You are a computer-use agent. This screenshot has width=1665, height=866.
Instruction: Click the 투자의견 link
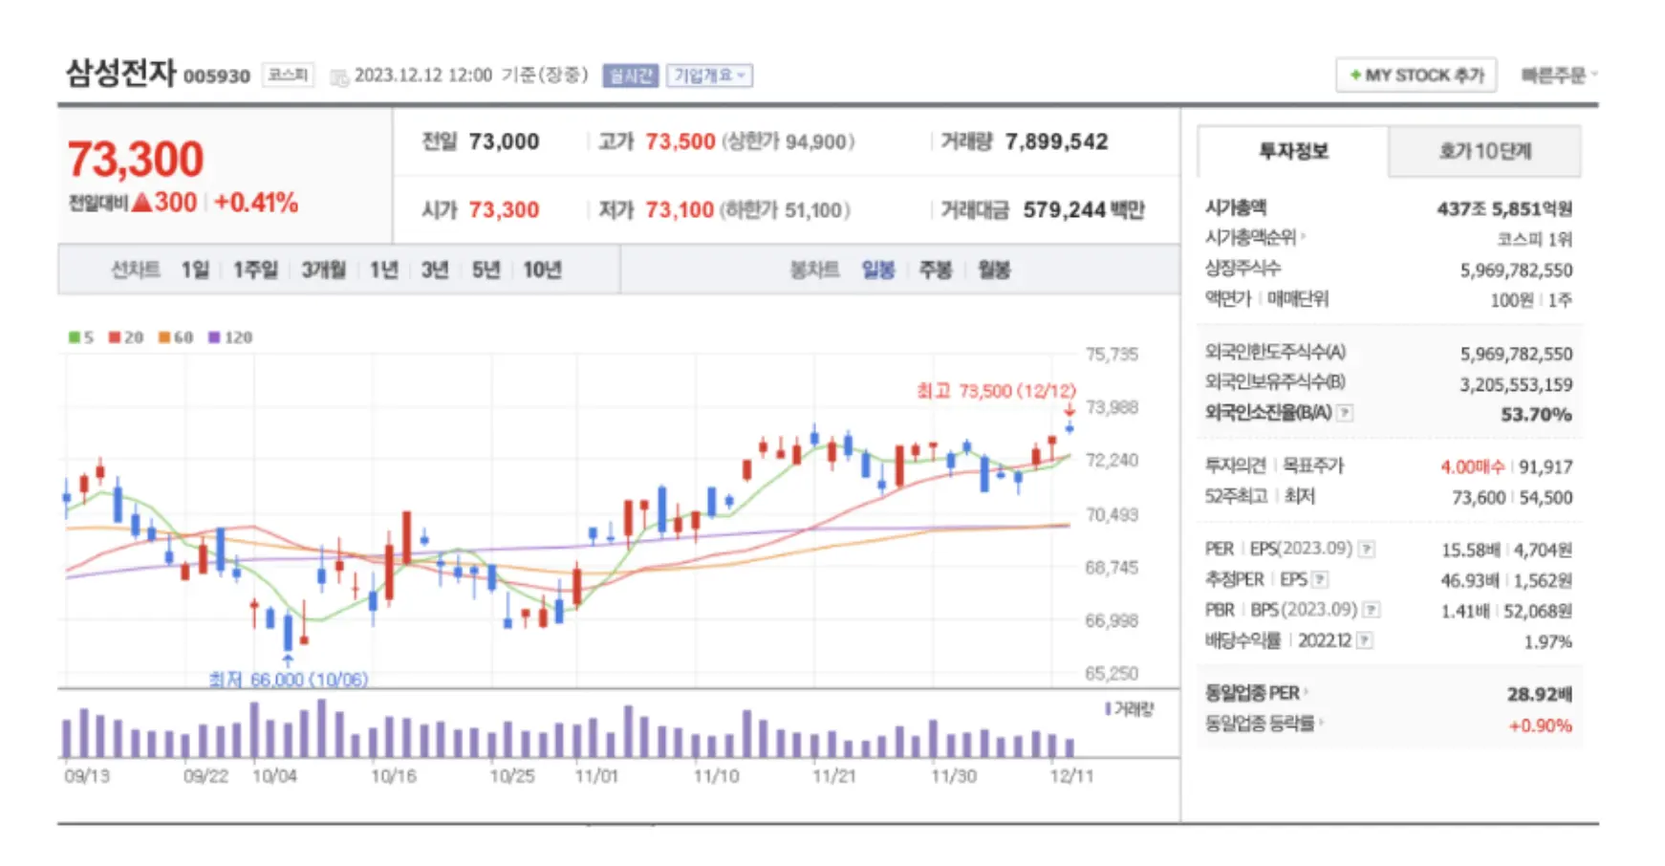click(1235, 465)
